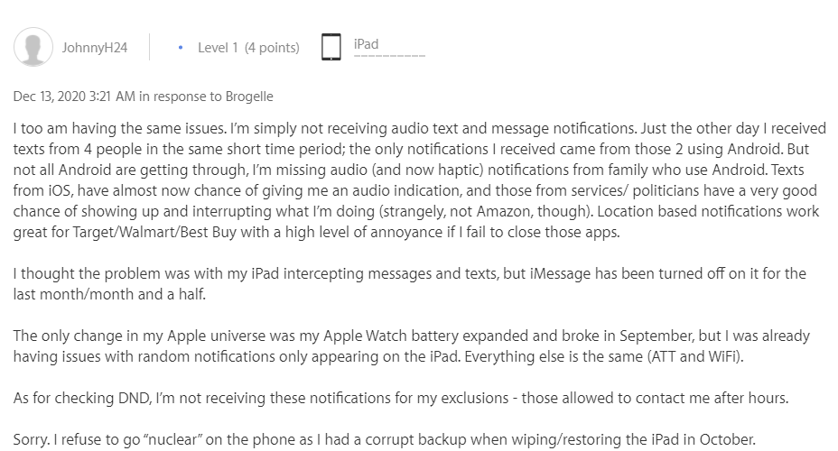Viewport: 838px width, 451px height.
Task: Click the final "Sorry. I refuse" sentence
Action: pyautogui.click(x=383, y=440)
